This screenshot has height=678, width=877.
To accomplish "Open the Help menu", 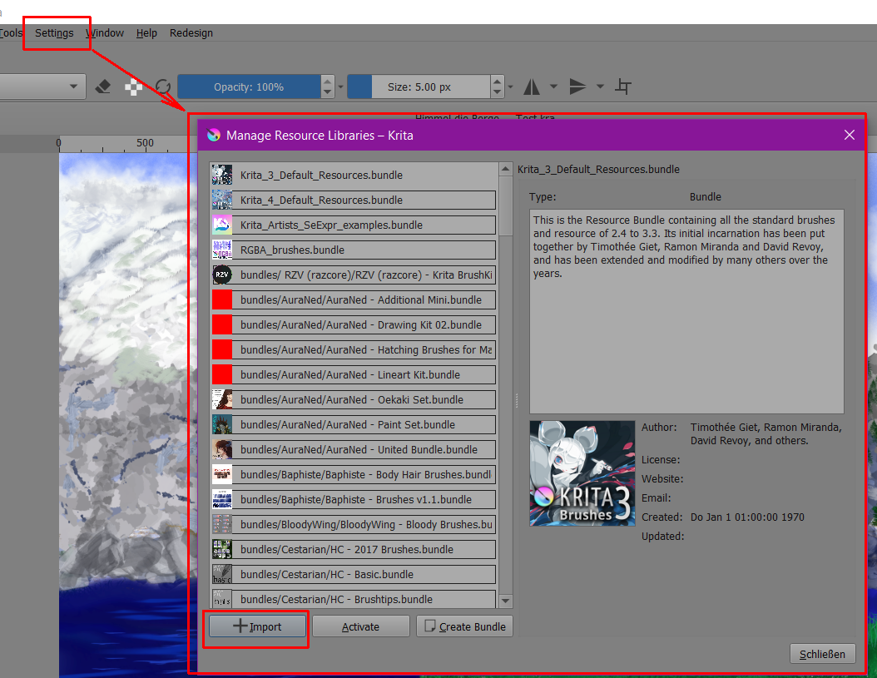I will 146,33.
